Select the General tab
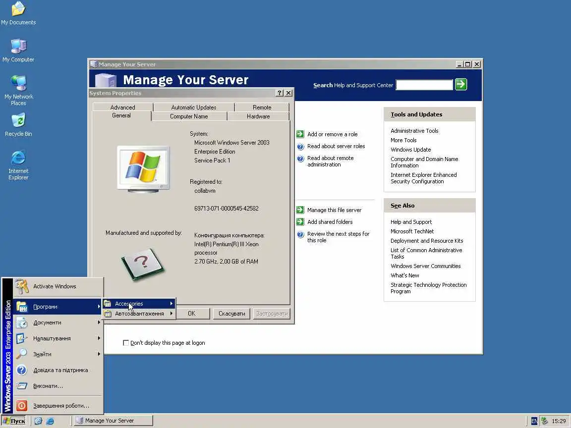Image resolution: width=571 pixels, height=428 pixels. click(x=121, y=116)
